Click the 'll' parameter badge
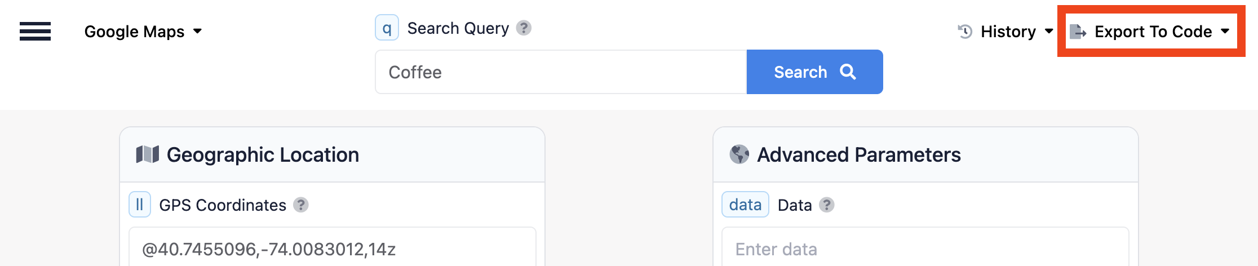Image resolution: width=1258 pixels, height=266 pixels. tap(140, 205)
